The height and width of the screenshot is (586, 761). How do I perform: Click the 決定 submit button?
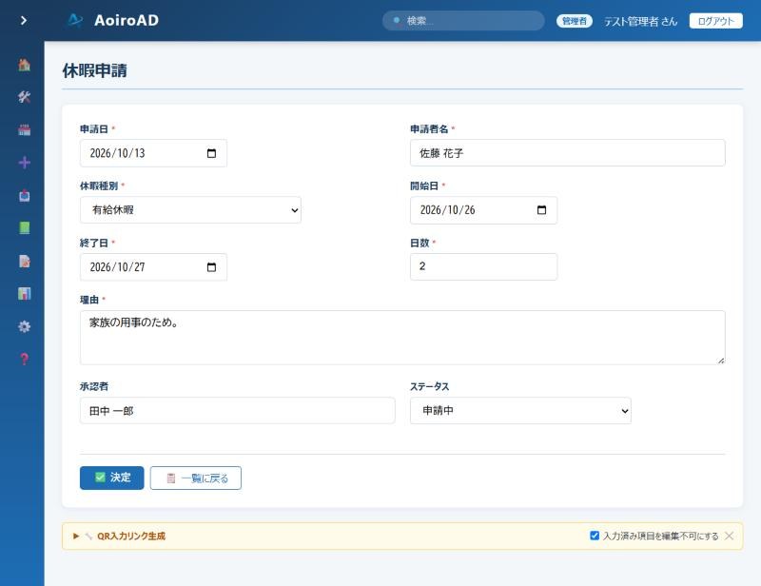pyautogui.click(x=112, y=478)
